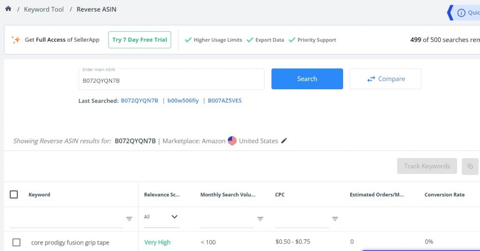Screen dimensions: 480x251
Task: Open Monthly Search Volume filter icon
Action: click(x=260, y=219)
